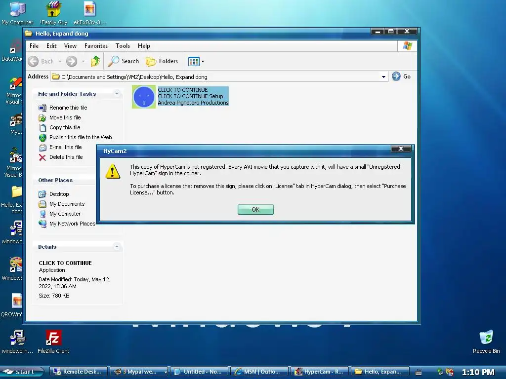Click the Go button

coord(401,76)
